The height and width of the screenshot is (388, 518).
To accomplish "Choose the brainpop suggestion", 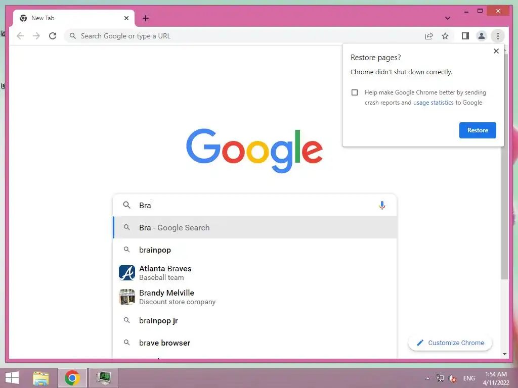I will click(255, 250).
